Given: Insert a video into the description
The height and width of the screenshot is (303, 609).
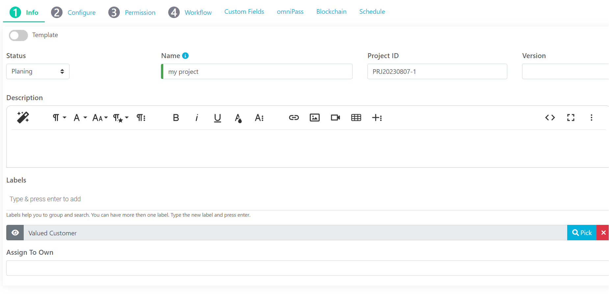Looking at the screenshot, I should click(335, 118).
